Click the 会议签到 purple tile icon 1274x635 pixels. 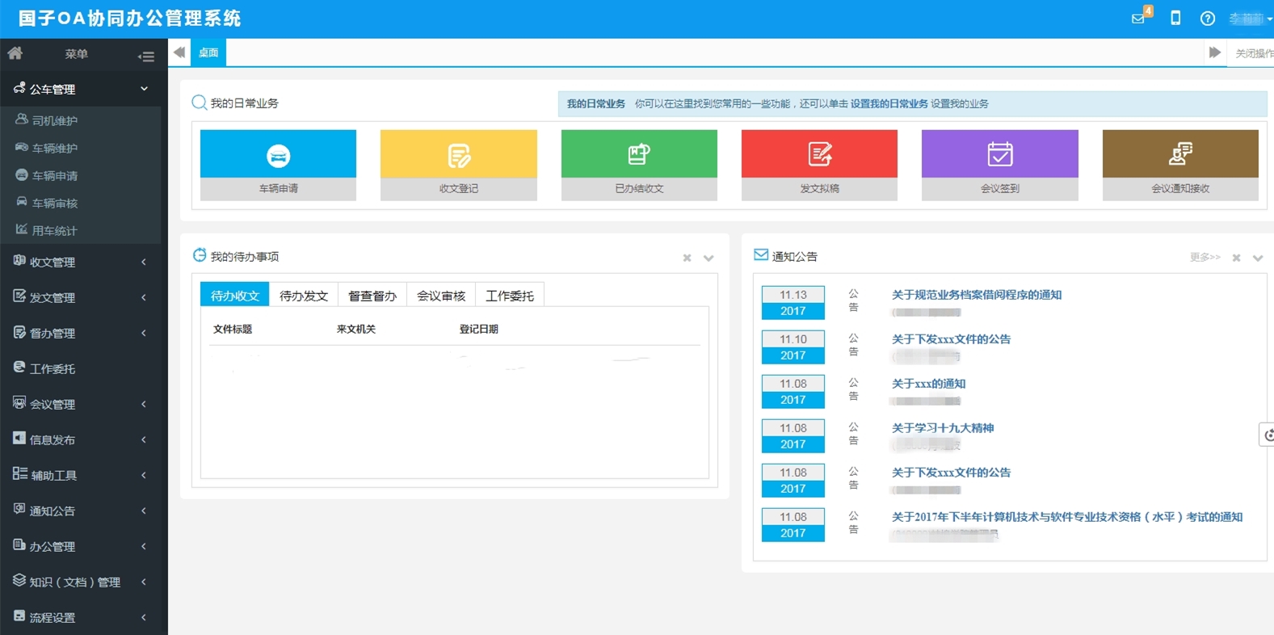point(1000,154)
